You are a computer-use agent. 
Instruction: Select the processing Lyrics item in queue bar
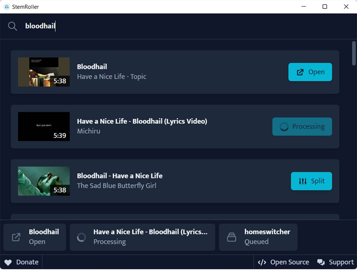[x=142, y=237]
